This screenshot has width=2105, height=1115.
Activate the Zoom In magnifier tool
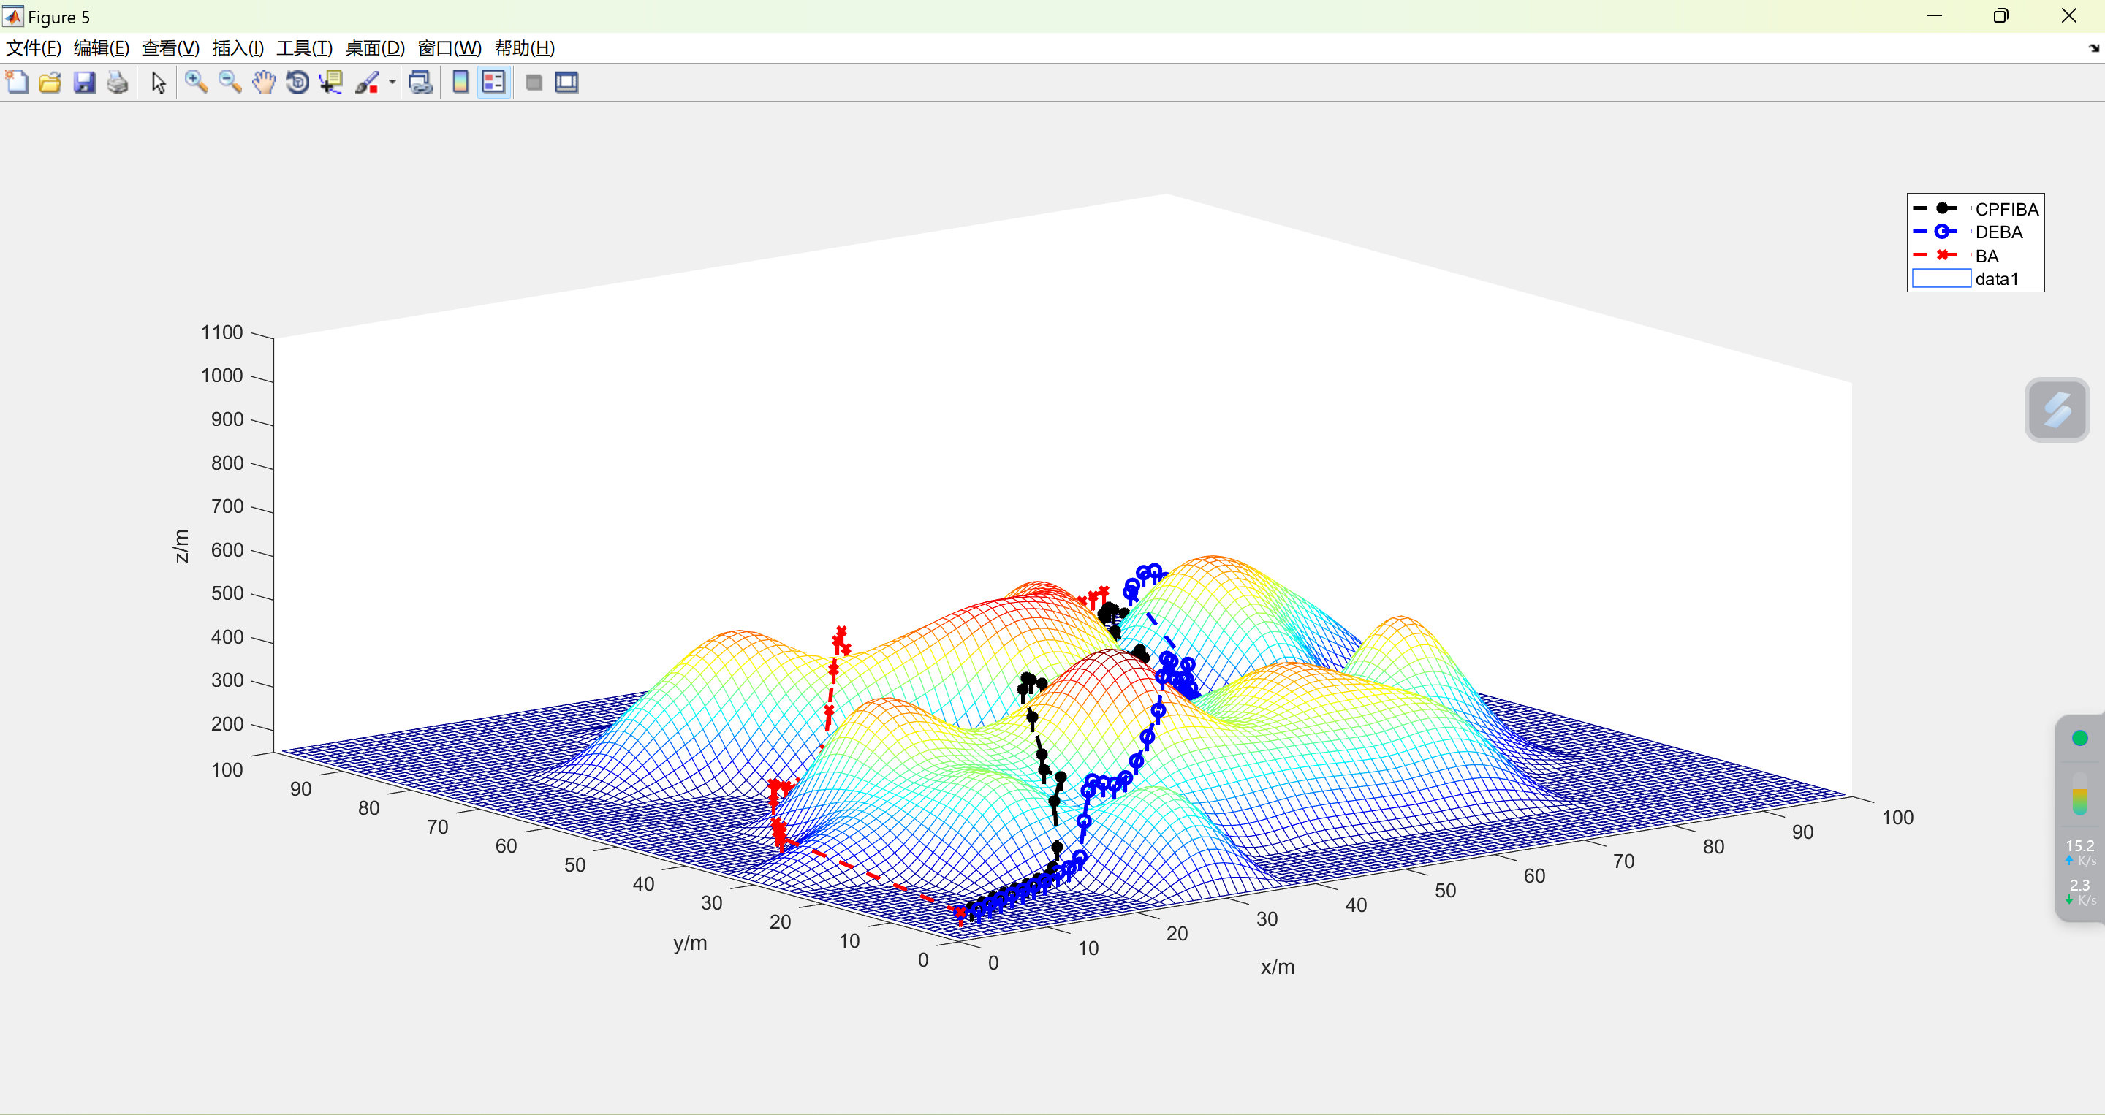[196, 83]
